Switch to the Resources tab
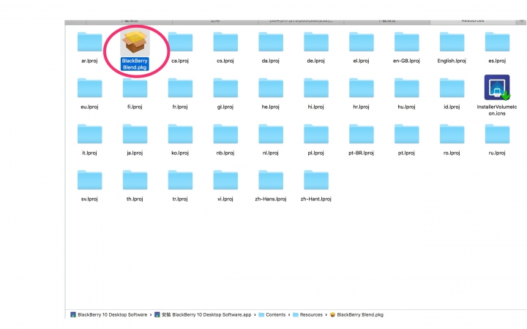 (473, 21)
